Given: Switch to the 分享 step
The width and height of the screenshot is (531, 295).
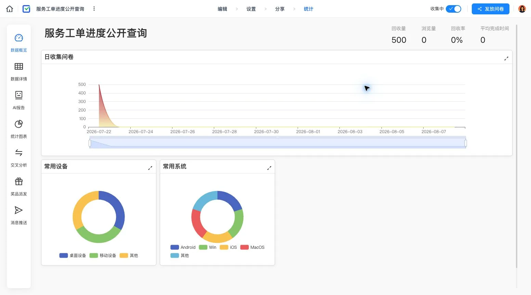Looking at the screenshot, I should (x=280, y=9).
